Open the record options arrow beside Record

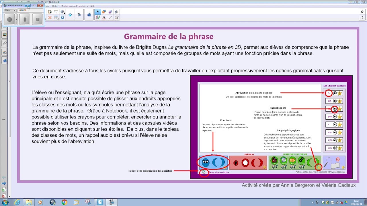coord(16,19)
